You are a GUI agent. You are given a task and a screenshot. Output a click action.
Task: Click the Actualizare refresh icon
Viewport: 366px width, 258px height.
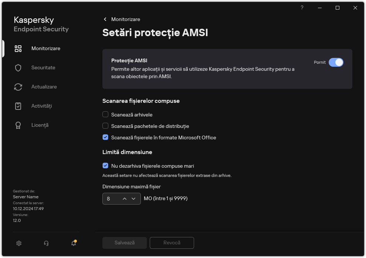[18, 87]
